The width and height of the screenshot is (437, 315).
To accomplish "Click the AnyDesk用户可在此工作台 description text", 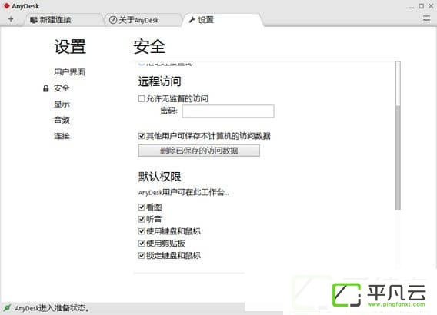I will pyautogui.click(x=184, y=192).
